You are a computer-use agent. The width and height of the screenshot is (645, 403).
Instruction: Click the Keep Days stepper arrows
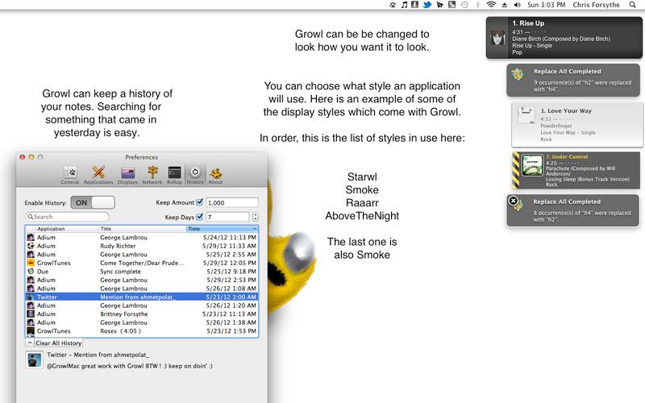[x=256, y=217]
